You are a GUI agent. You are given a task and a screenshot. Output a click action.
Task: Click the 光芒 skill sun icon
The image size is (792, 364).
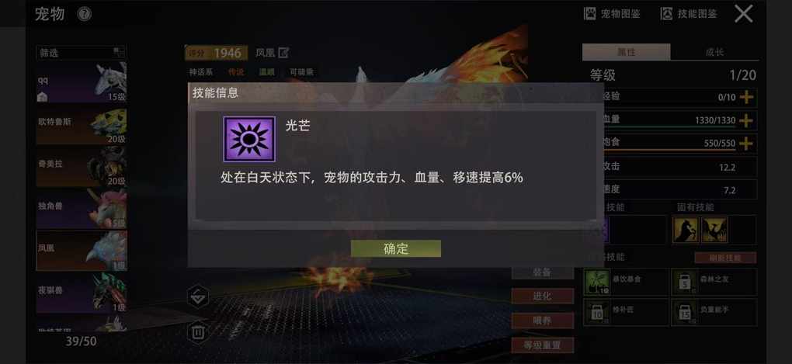coord(249,140)
